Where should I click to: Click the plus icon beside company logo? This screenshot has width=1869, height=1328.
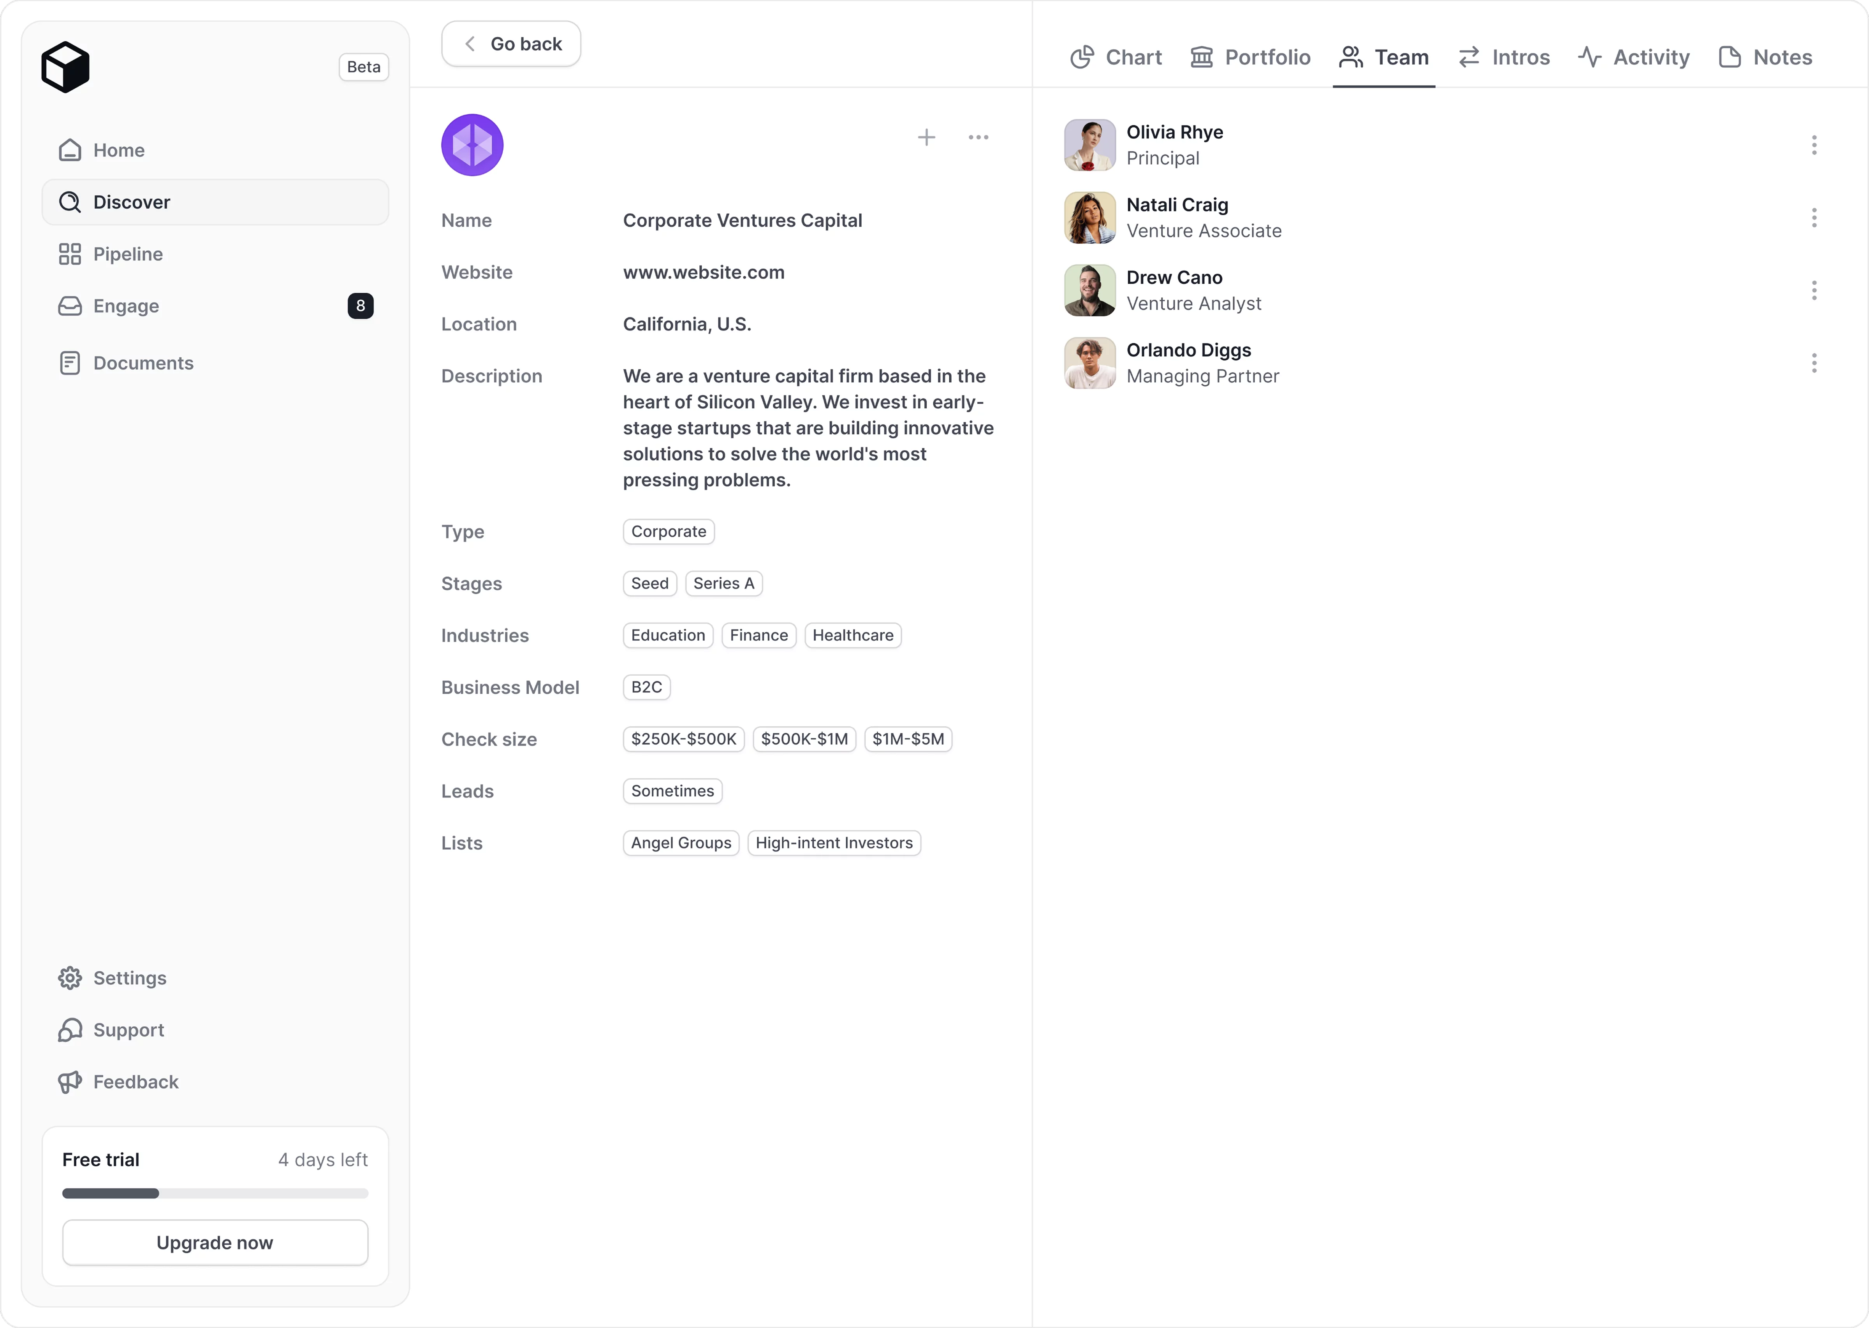point(926,137)
